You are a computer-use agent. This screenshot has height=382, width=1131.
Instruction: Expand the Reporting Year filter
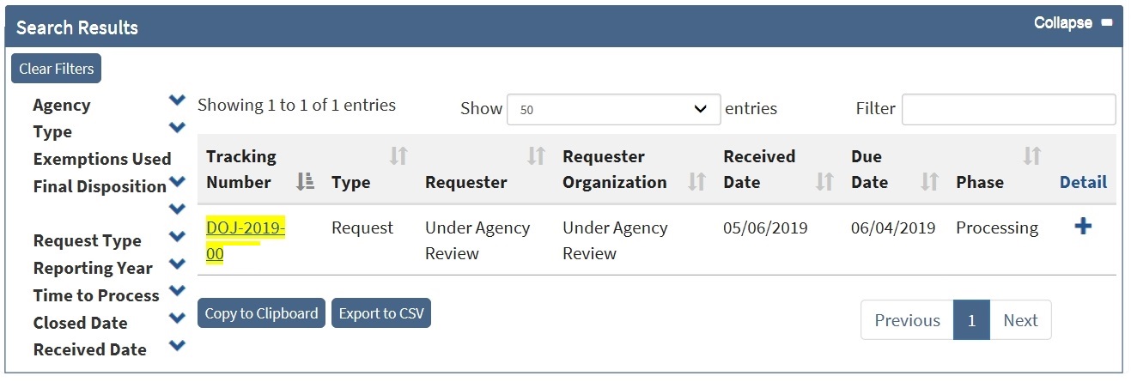[x=177, y=264]
